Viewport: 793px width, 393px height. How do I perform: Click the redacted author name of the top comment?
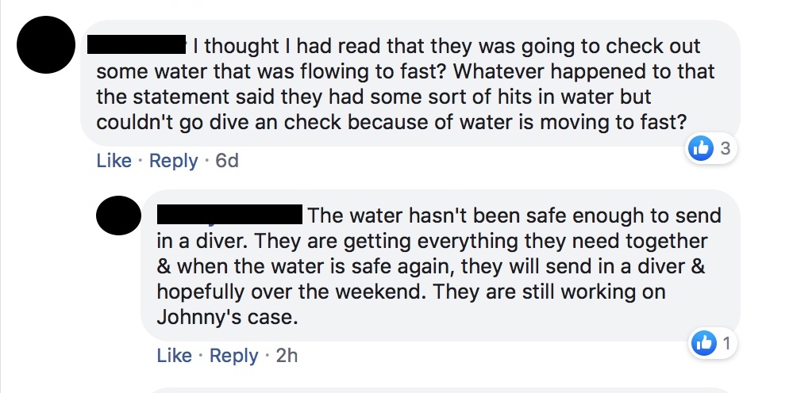pyautogui.click(x=136, y=46)
